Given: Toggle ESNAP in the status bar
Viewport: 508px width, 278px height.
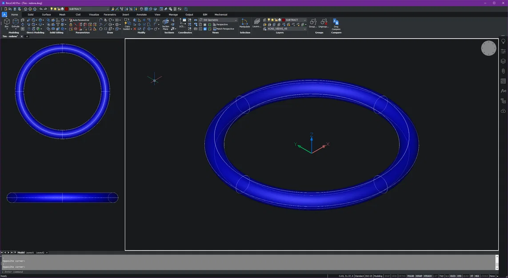Looking at the screenshot, I should coord(420,276).
